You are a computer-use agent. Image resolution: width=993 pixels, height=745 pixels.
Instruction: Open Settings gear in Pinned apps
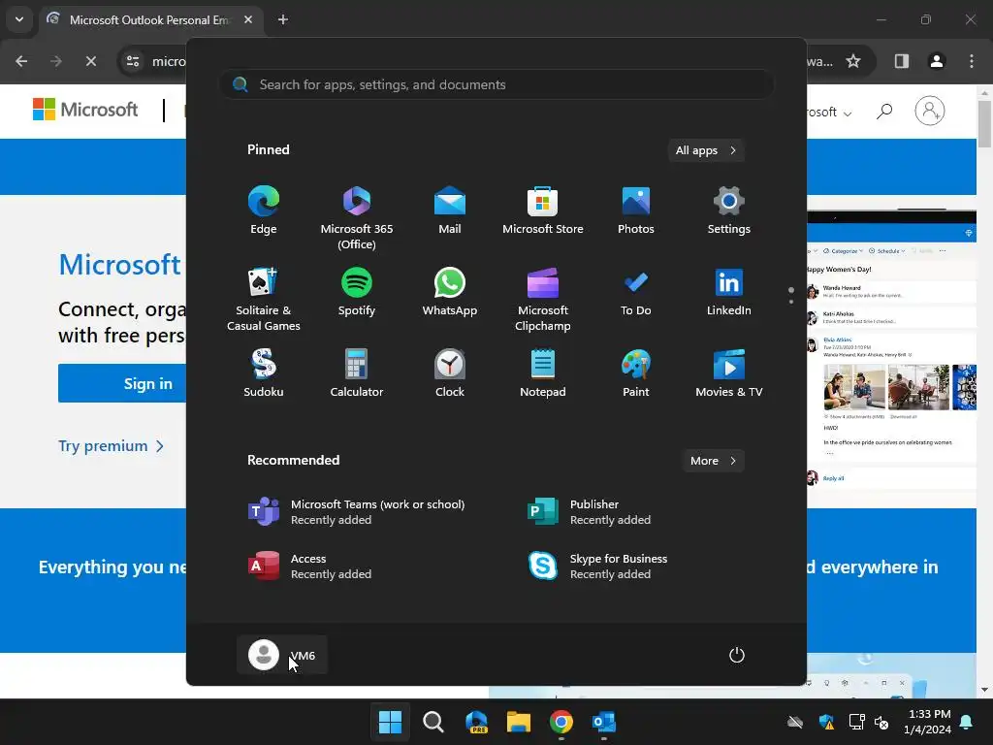729,211
